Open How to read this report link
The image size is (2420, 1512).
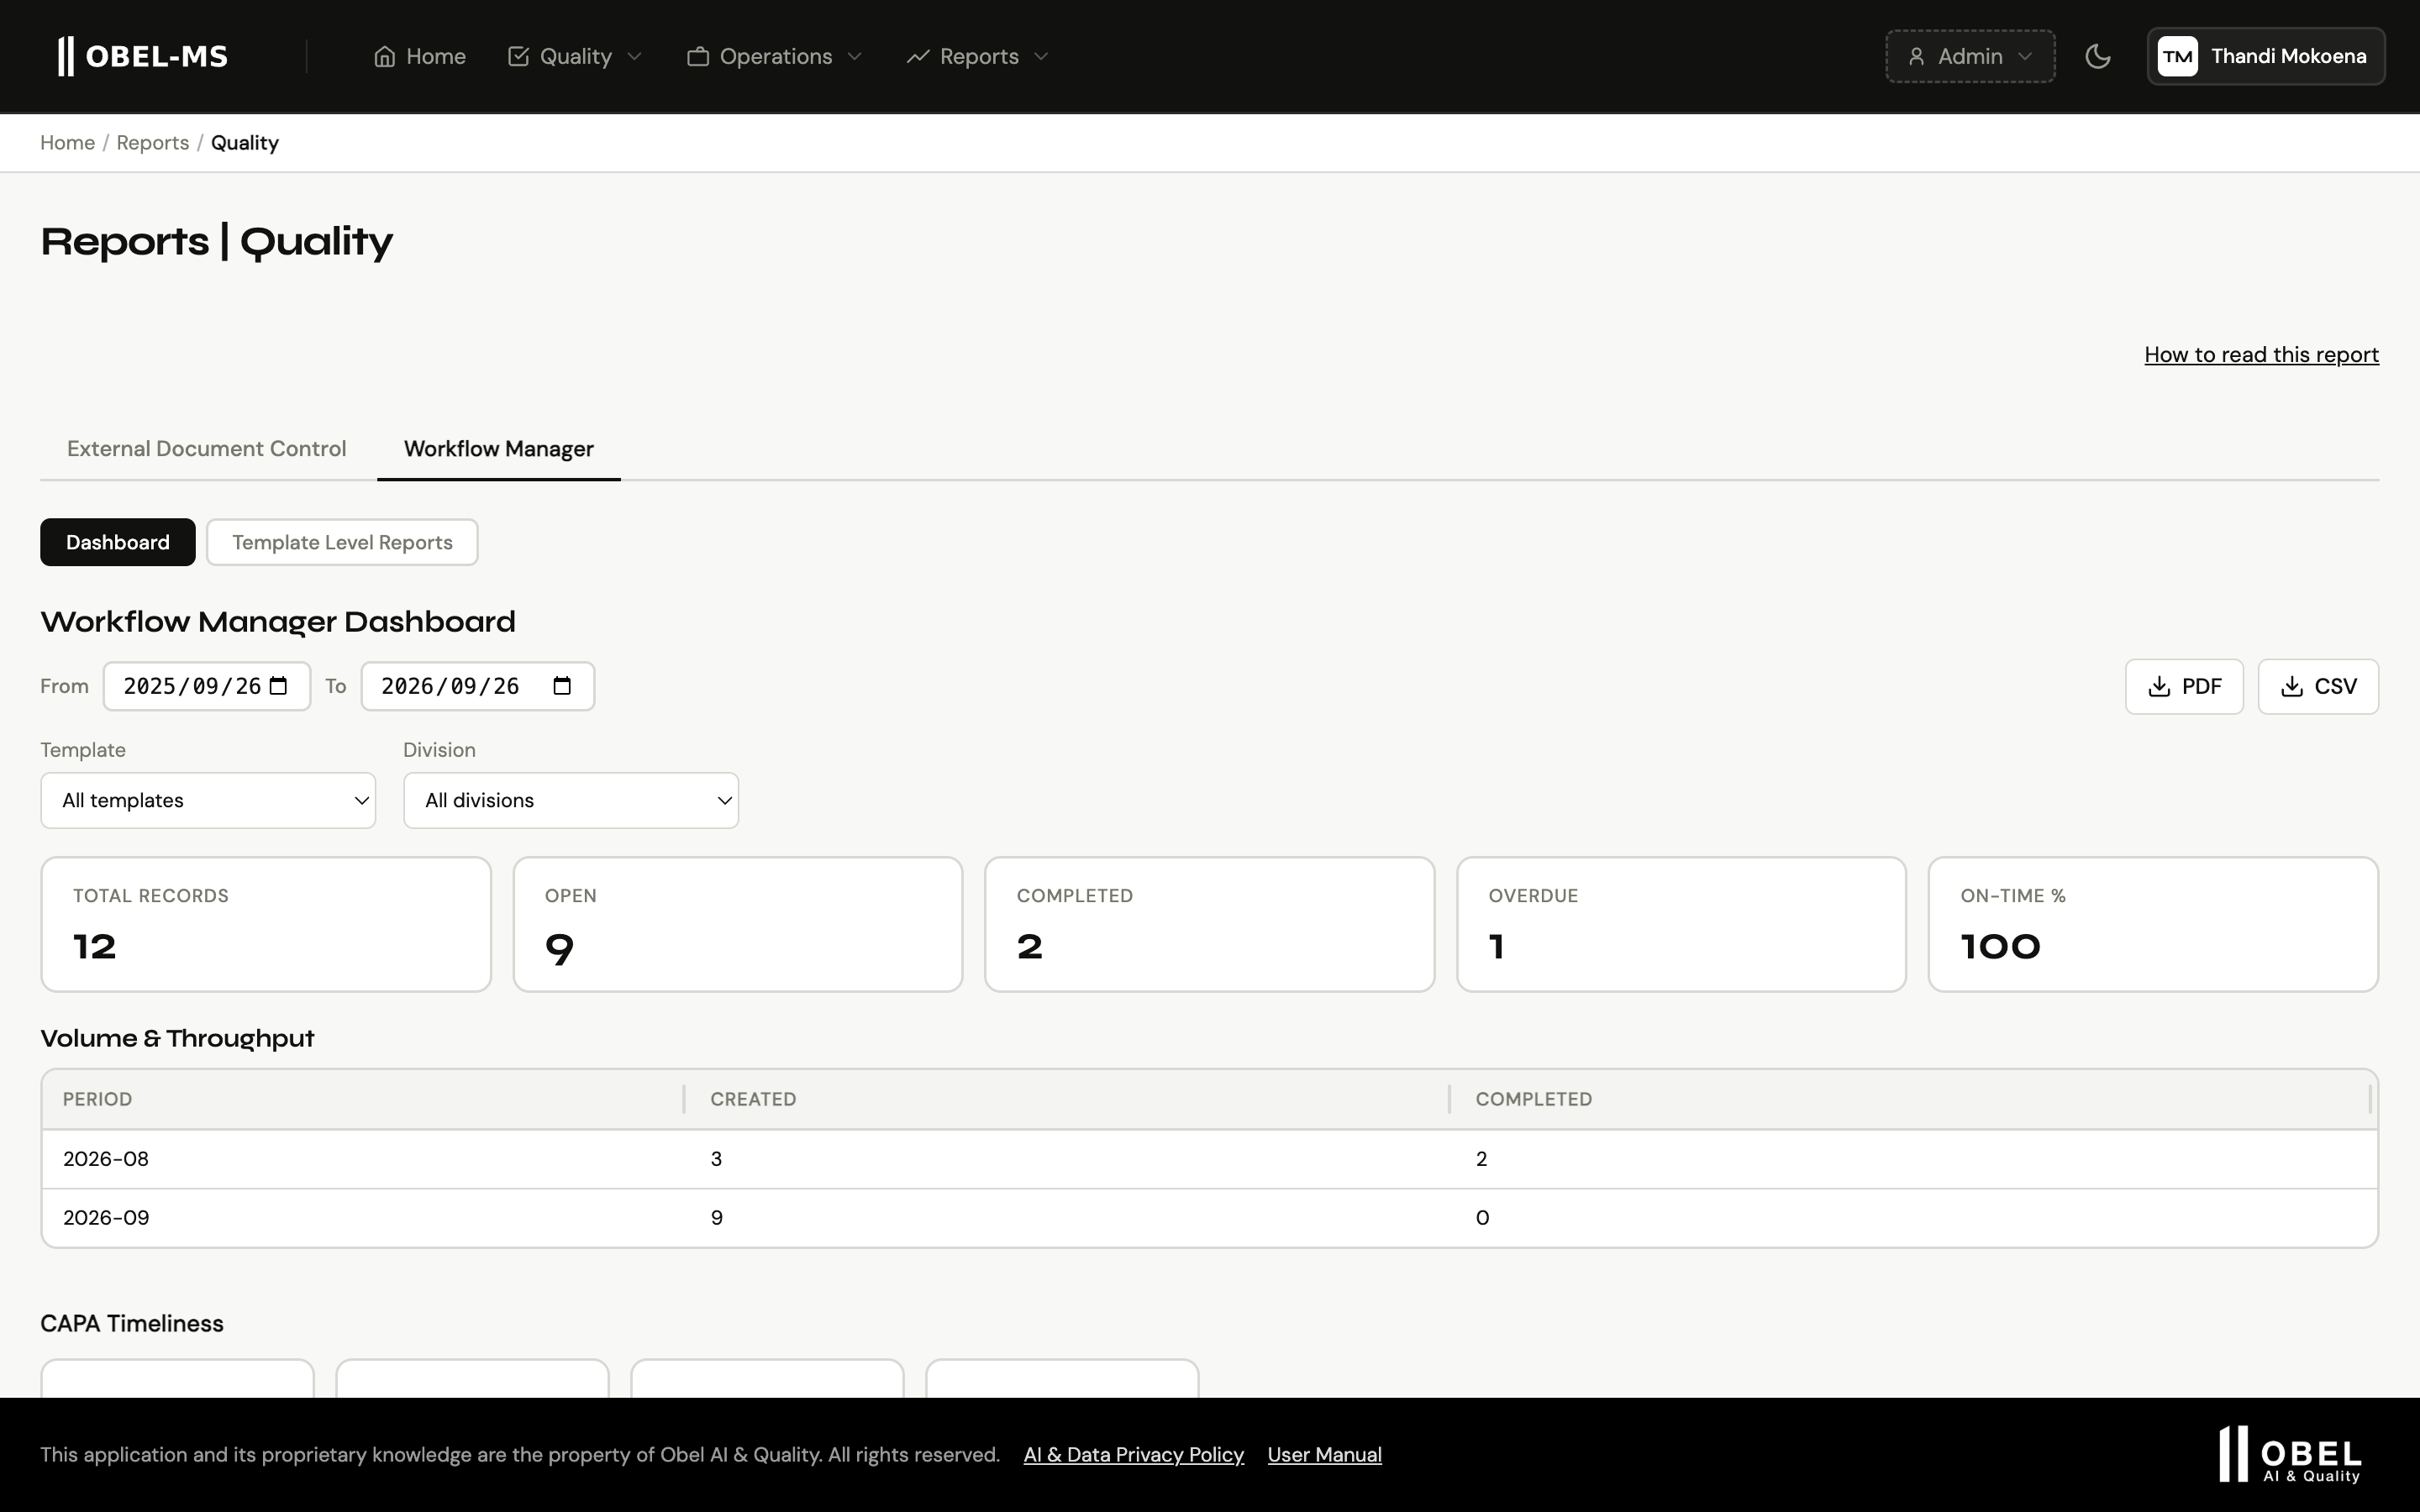[2261, 354]
